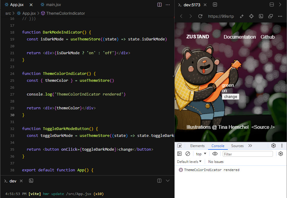The height and width of the screenshot is (198, 287).
Task: Click the ZUSTAND logo text
Action: (198, 37)
